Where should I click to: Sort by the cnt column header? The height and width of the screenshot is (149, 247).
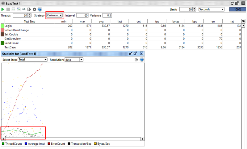pos(138,21)
